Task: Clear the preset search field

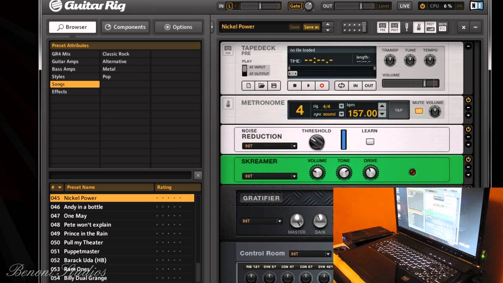Action: point(198,175)
